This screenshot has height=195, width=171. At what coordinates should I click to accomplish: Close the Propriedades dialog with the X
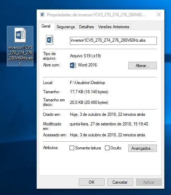pos(159,14)
